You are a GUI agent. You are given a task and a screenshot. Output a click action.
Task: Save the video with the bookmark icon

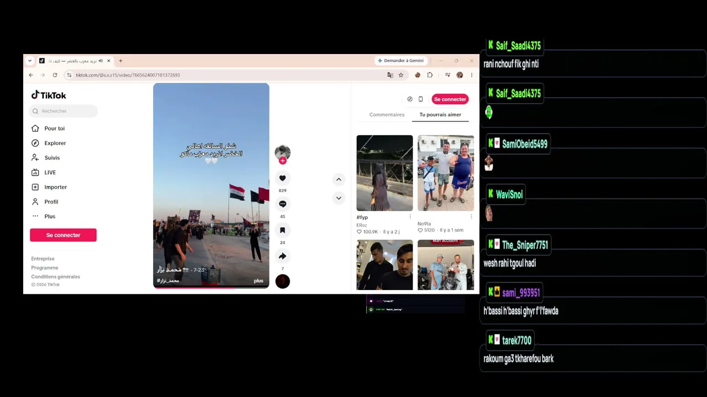282,230
